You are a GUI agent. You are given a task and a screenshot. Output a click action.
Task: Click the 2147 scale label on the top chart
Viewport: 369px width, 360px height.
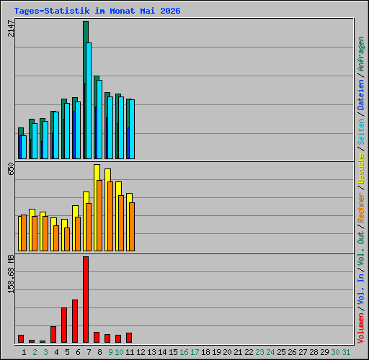tap(11, 29)
